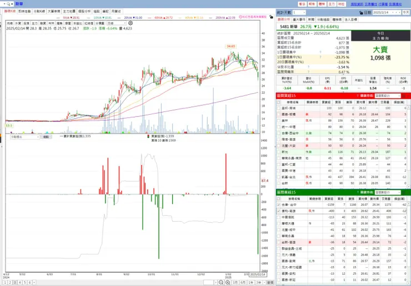Click help icon beside 1日籌碼集中 row

[x=320, y=52]
